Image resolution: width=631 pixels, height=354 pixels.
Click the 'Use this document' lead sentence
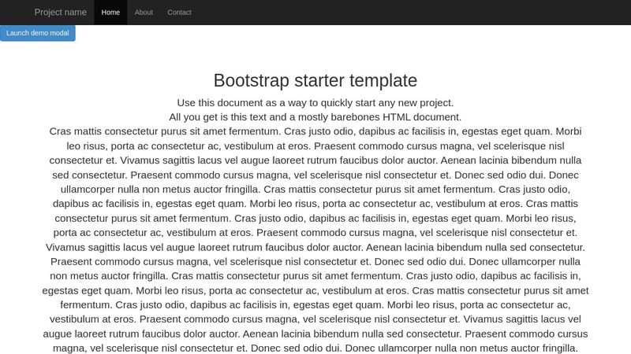pos(315,102)
